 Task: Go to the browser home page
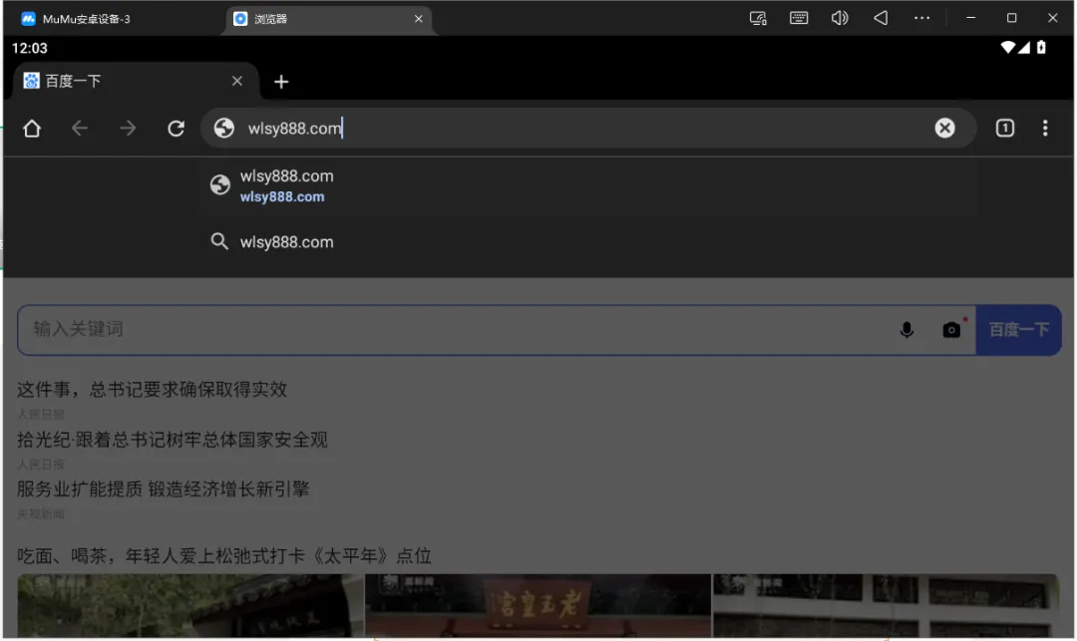pyautogui.click(x=32, y=129)
